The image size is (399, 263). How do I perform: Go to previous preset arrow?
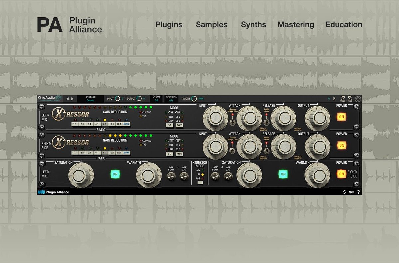pos(67,99)
